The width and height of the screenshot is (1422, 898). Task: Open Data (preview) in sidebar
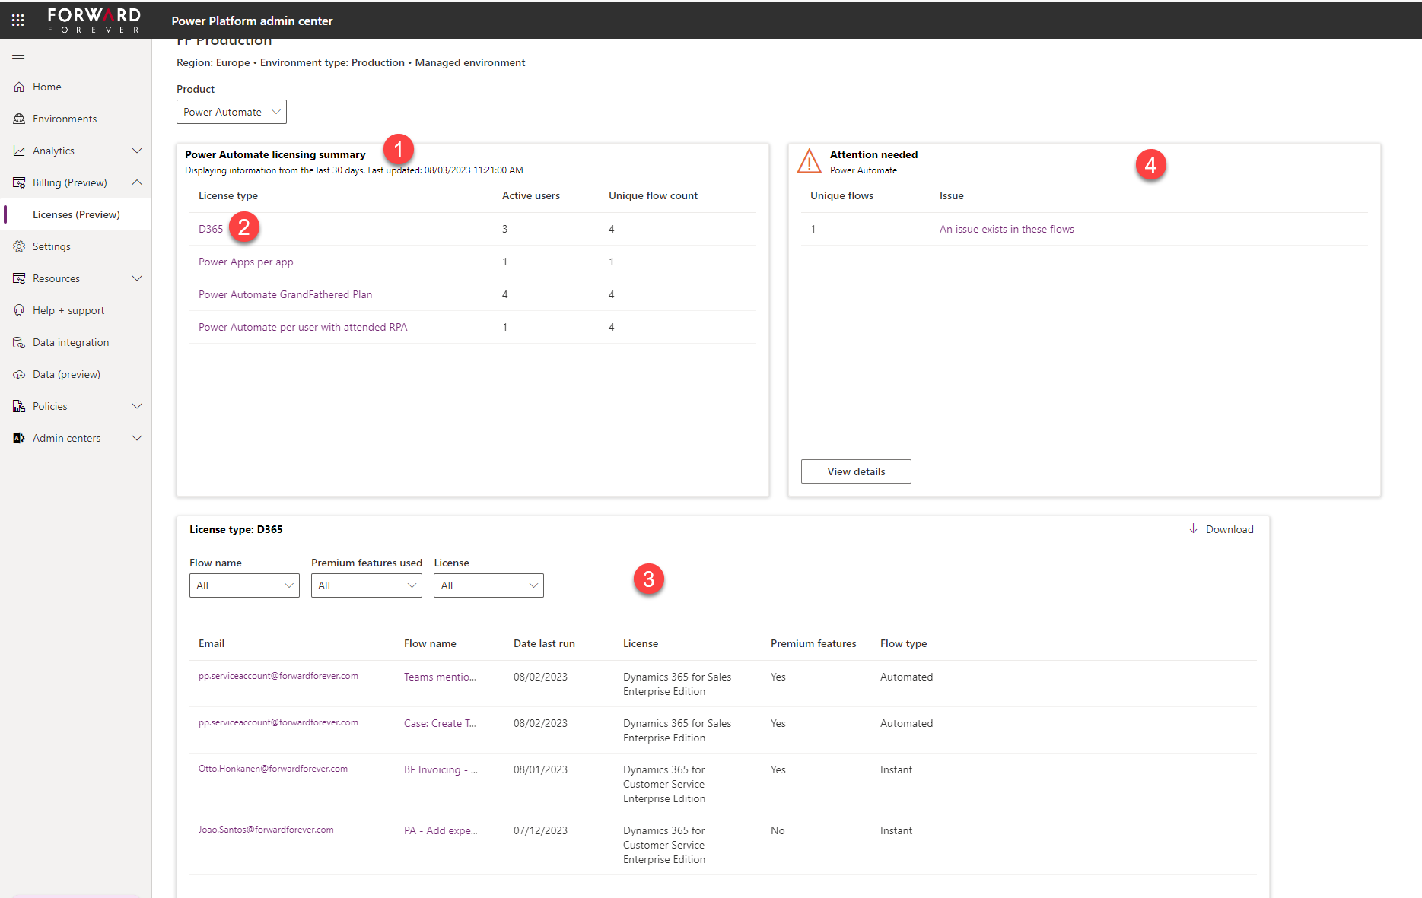66,375
